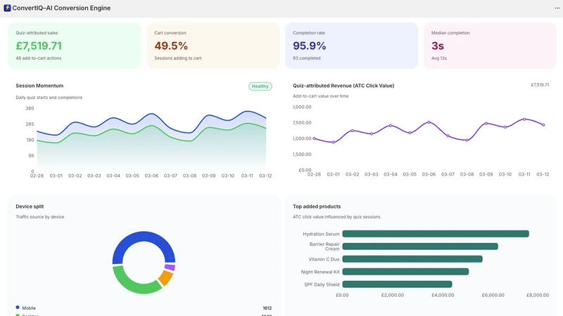Click the 1612 Mobile count value
This screenshot has height=316, width=563.
[267, 308]
